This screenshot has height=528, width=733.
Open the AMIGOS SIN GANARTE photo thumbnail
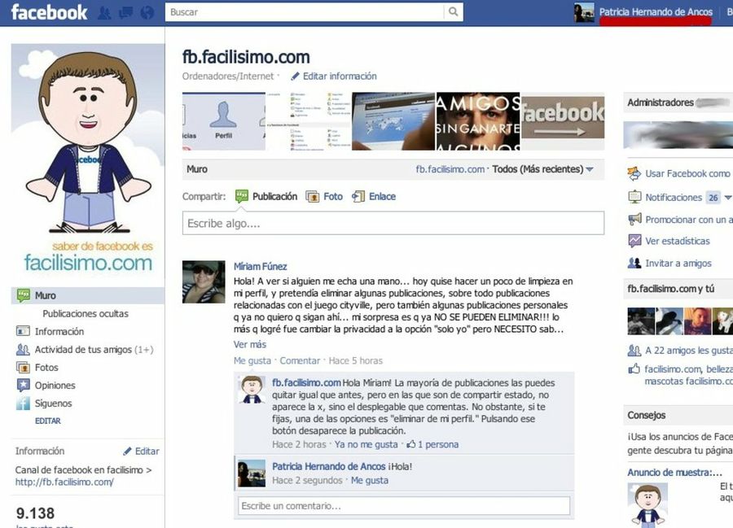pyautogui.click(x=478, y=121)
